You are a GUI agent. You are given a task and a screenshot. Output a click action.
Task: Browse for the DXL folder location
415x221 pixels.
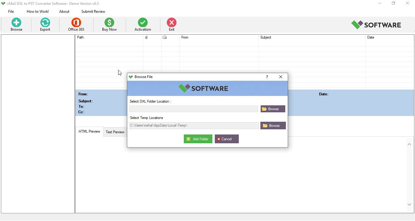(x=273, y=109)
